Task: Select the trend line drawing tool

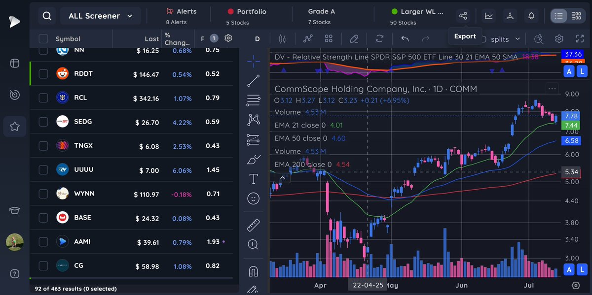Action: [x=254, y=81]
